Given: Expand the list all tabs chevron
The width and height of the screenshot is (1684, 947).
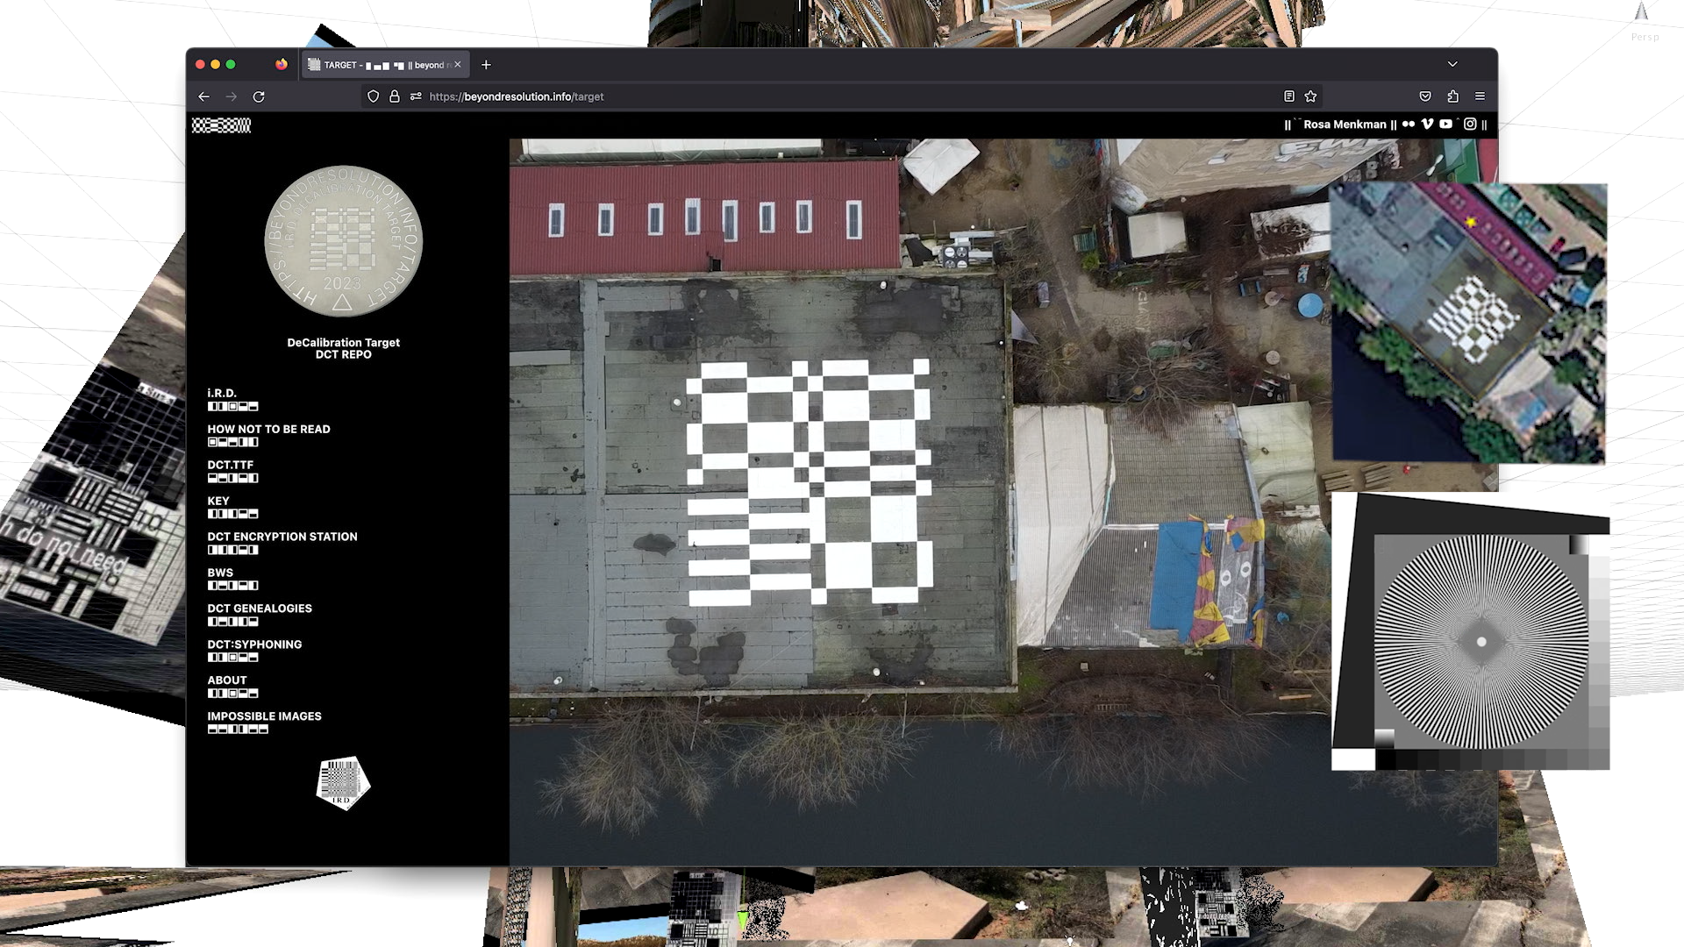Looking at the screenshot, I should [x=1452, y=64].
